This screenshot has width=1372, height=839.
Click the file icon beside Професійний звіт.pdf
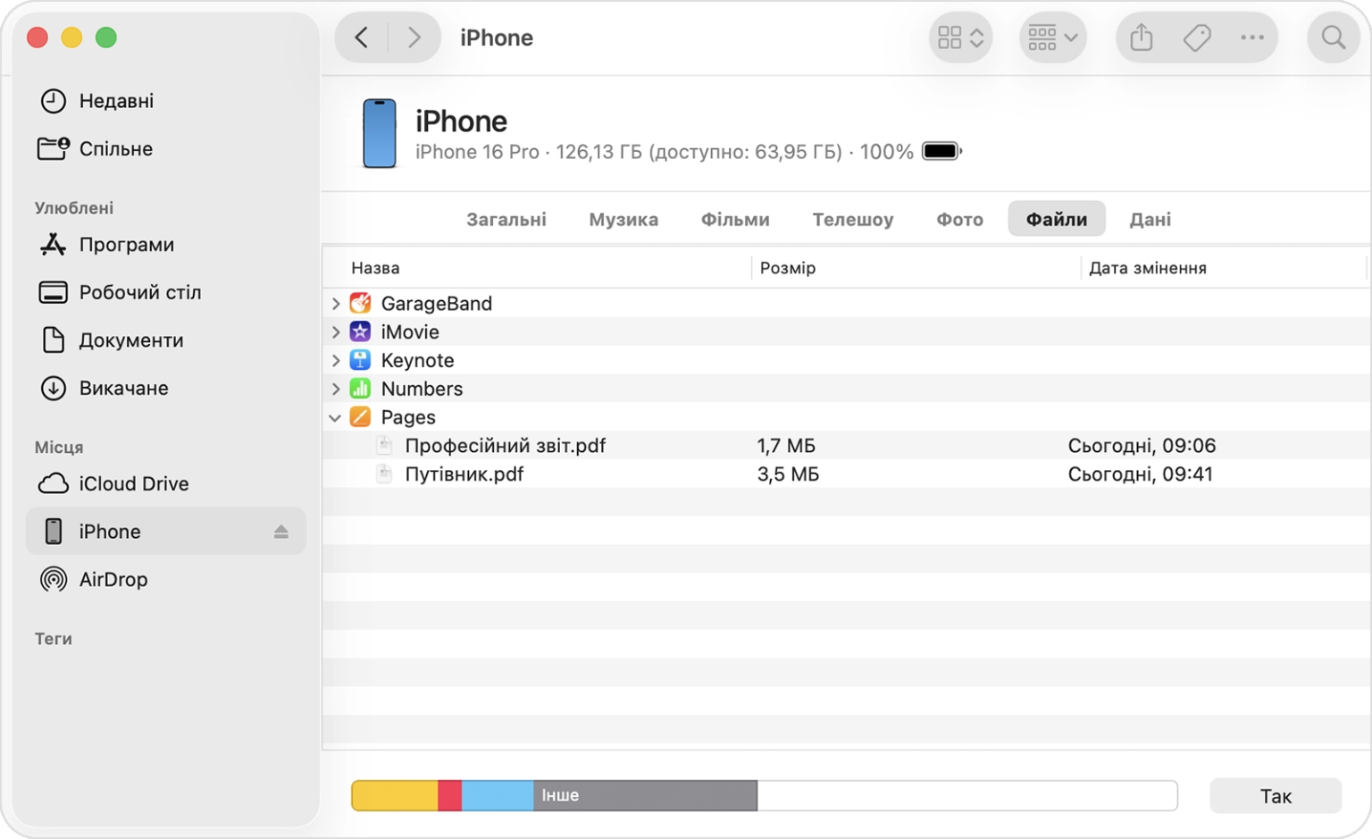(x=384, y=445)
